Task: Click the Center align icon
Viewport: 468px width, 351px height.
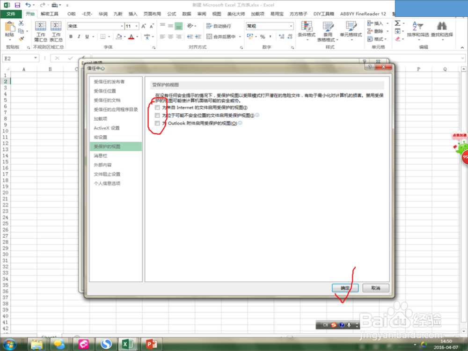Action: [170, 37]
